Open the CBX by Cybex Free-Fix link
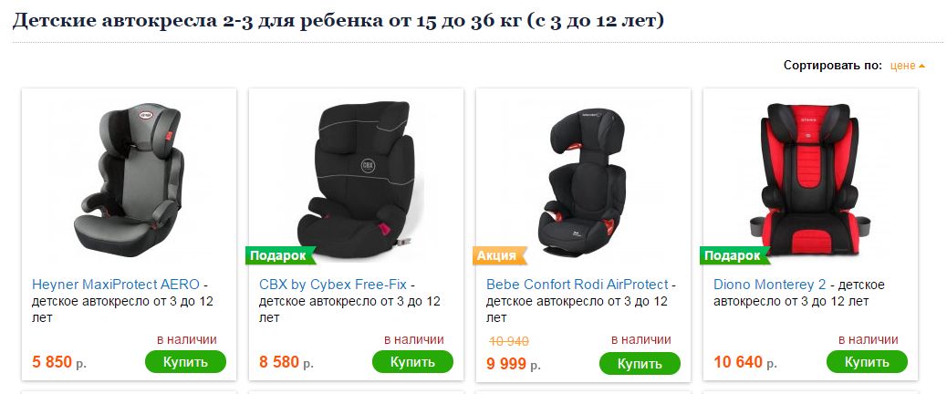This screenshot has height=394, width=947. point(333,285)
